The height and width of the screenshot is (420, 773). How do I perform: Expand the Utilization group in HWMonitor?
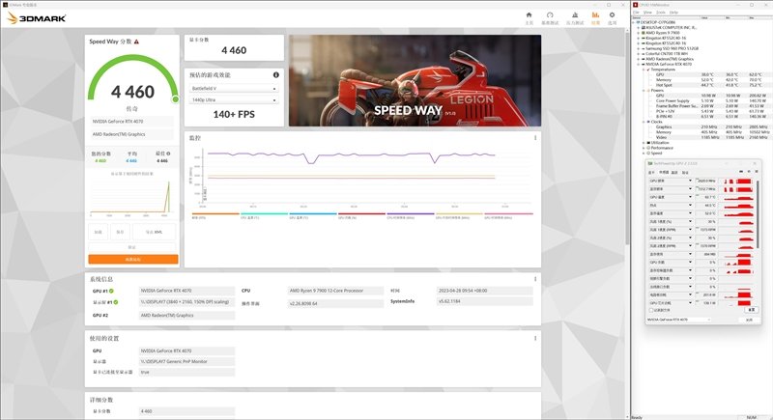pyautogui.click(x=644, y=143)
